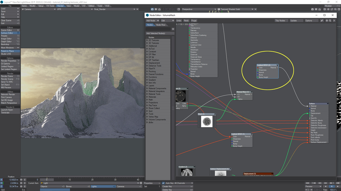Image resolution: width=341 pixels, height=191 pixels.
Task: Open VPR settings gear icon
Action: (x=156, y=9)
